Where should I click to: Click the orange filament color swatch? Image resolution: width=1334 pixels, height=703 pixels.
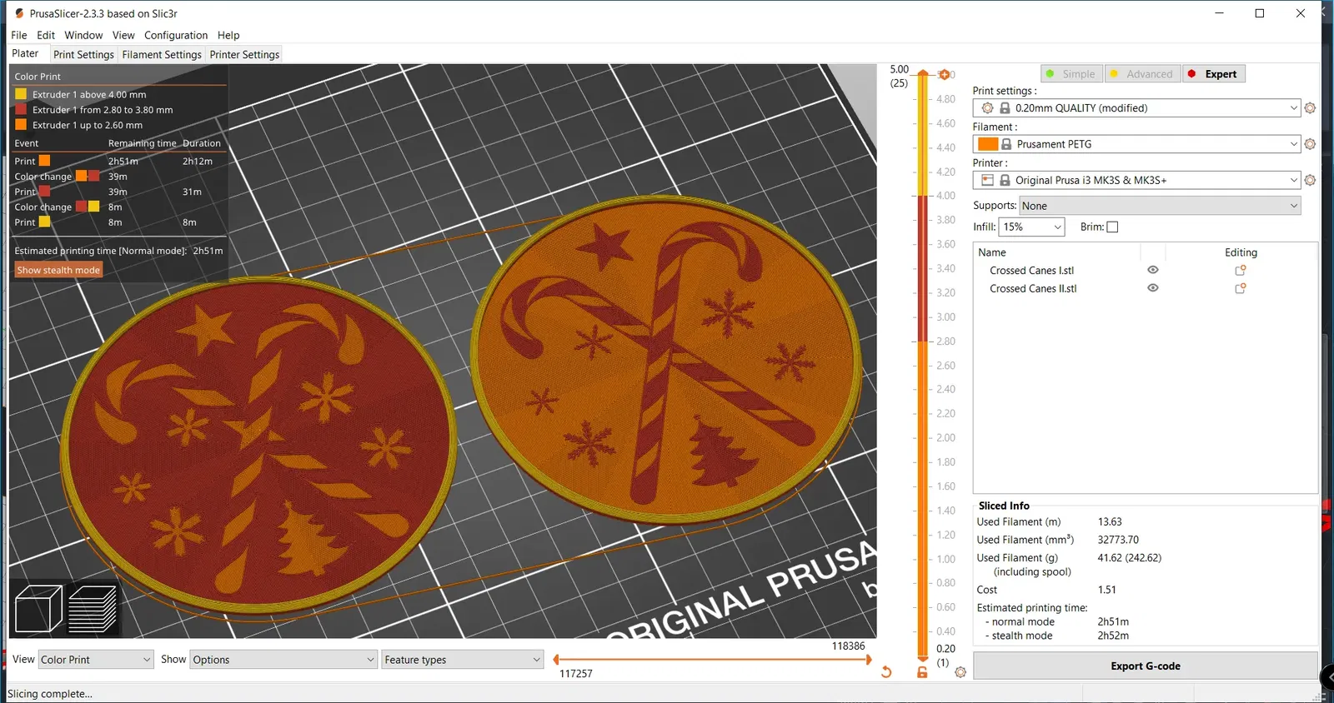pos(988,144)
